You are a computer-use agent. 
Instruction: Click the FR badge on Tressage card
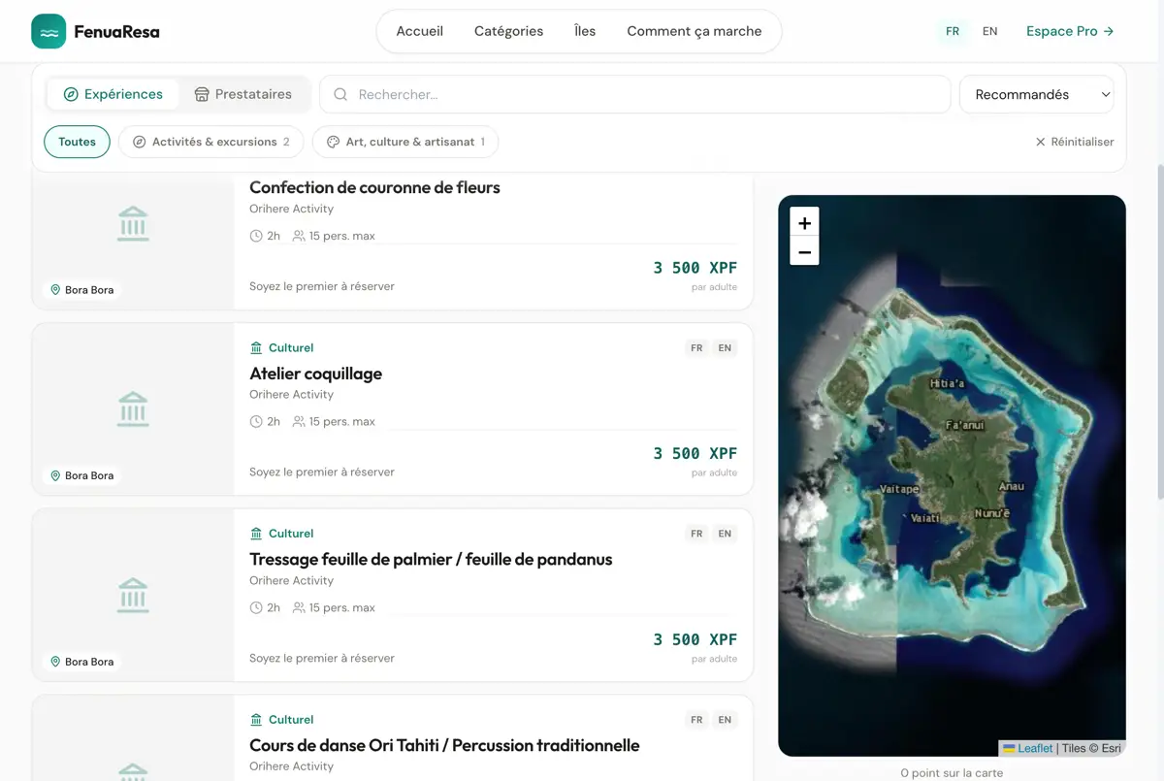pyautogui.click(x=696, y=534)
